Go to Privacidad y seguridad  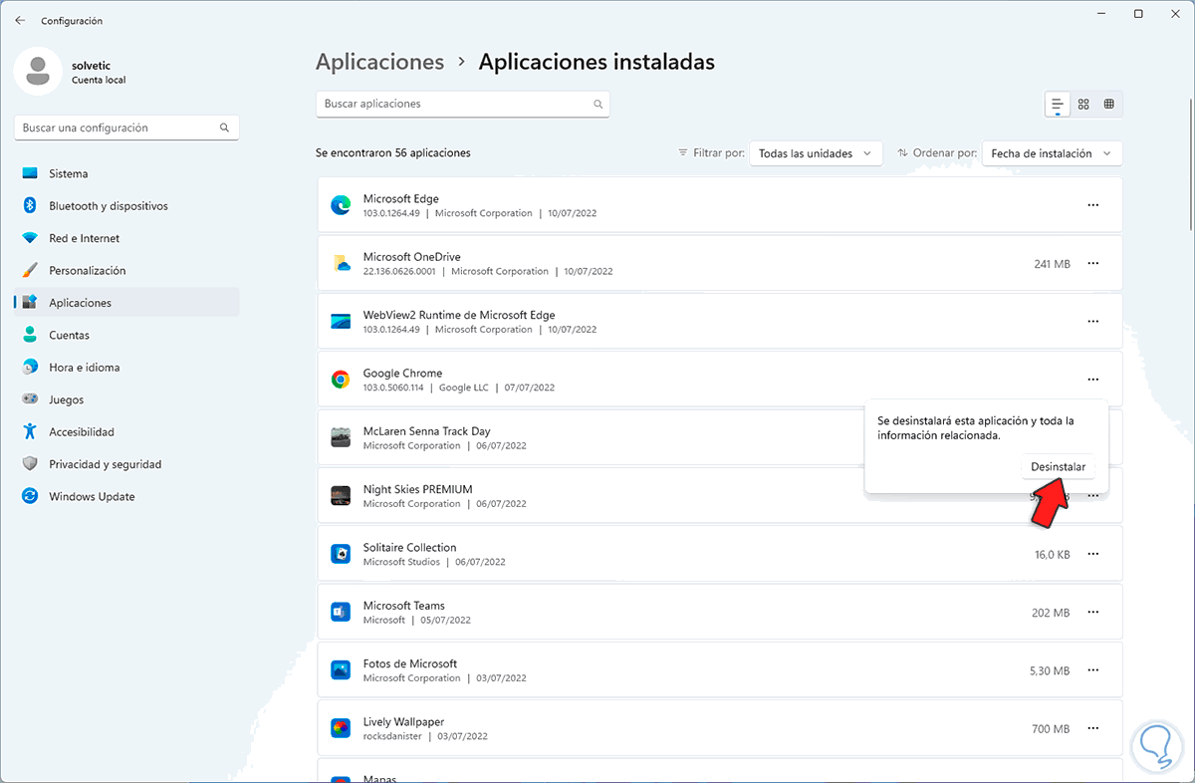[105, 464]
